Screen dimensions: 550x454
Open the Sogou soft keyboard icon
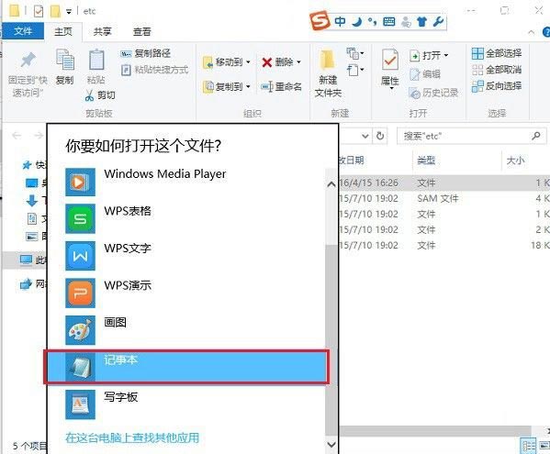[x=388, y=22]
